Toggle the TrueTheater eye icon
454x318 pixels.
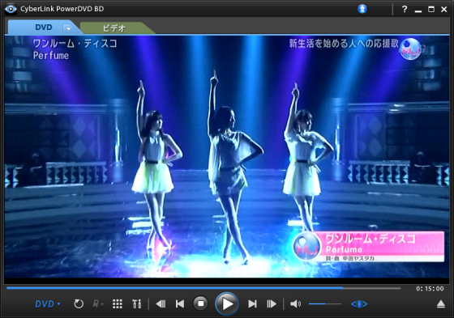(x=359, y=304)
